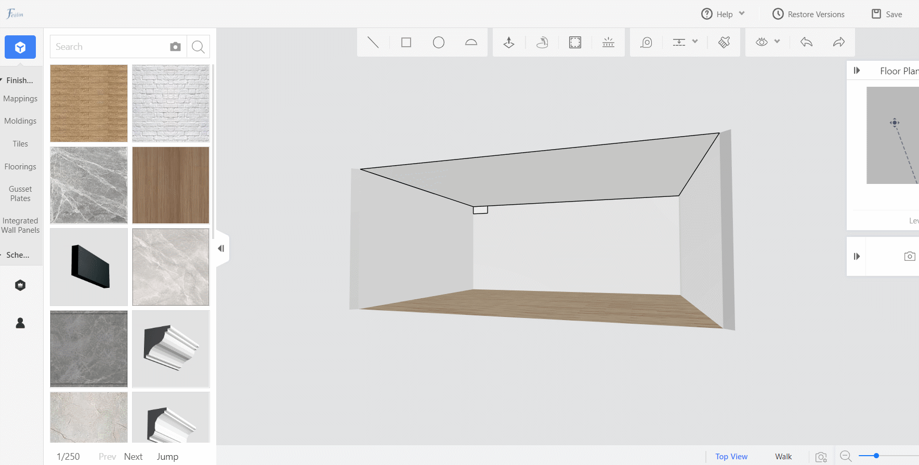Go to the Next page of materials

point(133,457)
